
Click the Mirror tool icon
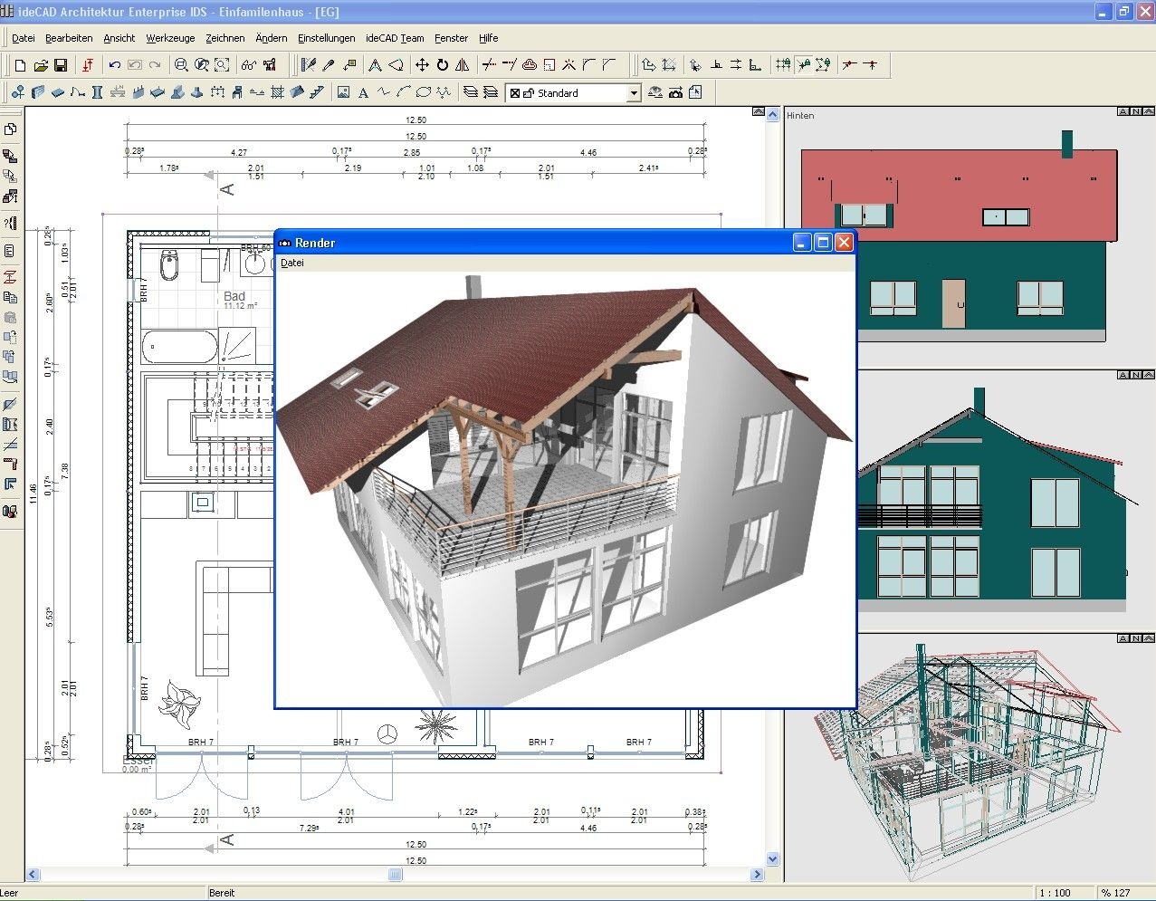tap(463, 65)
